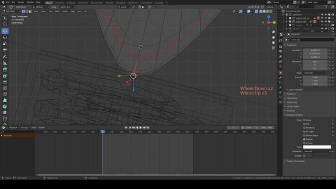336x189 pixels.
Task: Select the Extrude Region tool
Action: tap(5, 70)
